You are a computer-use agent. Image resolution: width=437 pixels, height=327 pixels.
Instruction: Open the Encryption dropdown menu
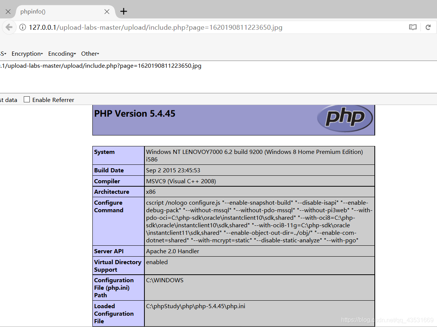[27, 54]
